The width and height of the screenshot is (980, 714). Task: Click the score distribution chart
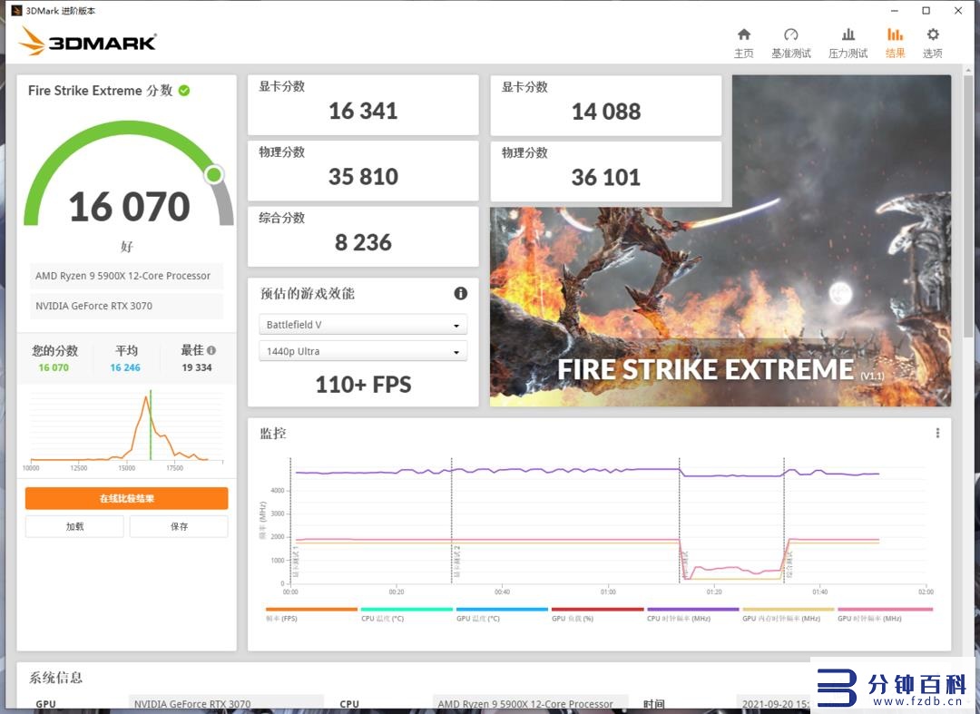click(127, 428)
